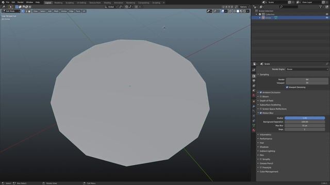Open the Help menu
Screen dimensions: 330x185
[38, 2]
